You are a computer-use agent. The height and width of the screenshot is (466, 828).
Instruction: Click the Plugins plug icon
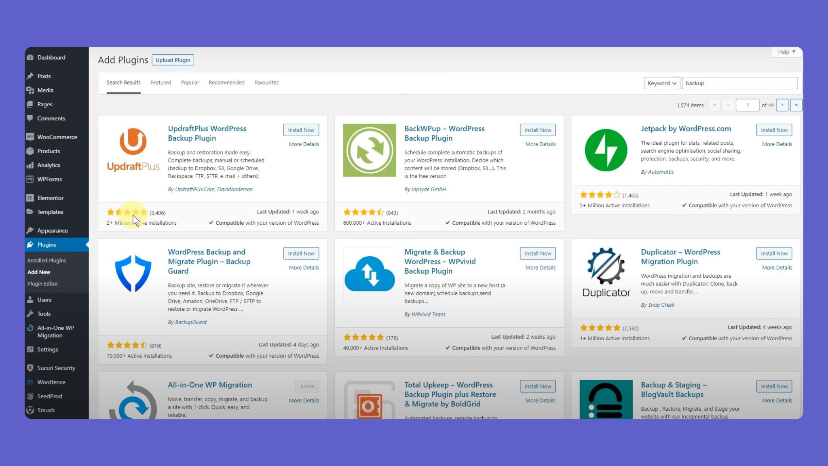30,245
